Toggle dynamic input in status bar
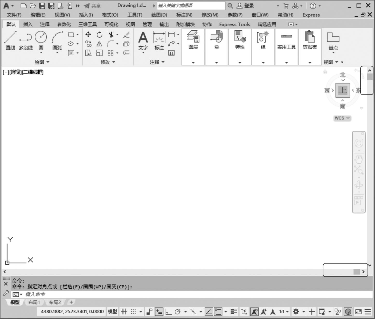This screenshot has height=319, width=375. tap(159, 311)
